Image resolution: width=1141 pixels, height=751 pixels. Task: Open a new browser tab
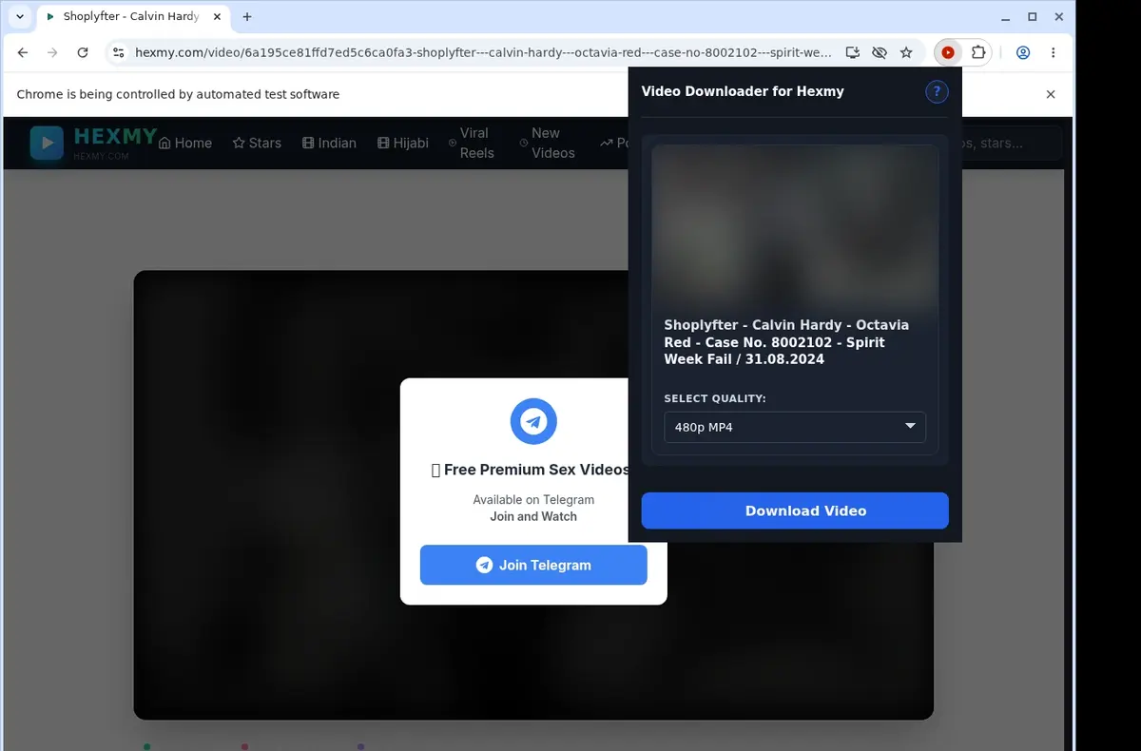[x=247, y=16]
